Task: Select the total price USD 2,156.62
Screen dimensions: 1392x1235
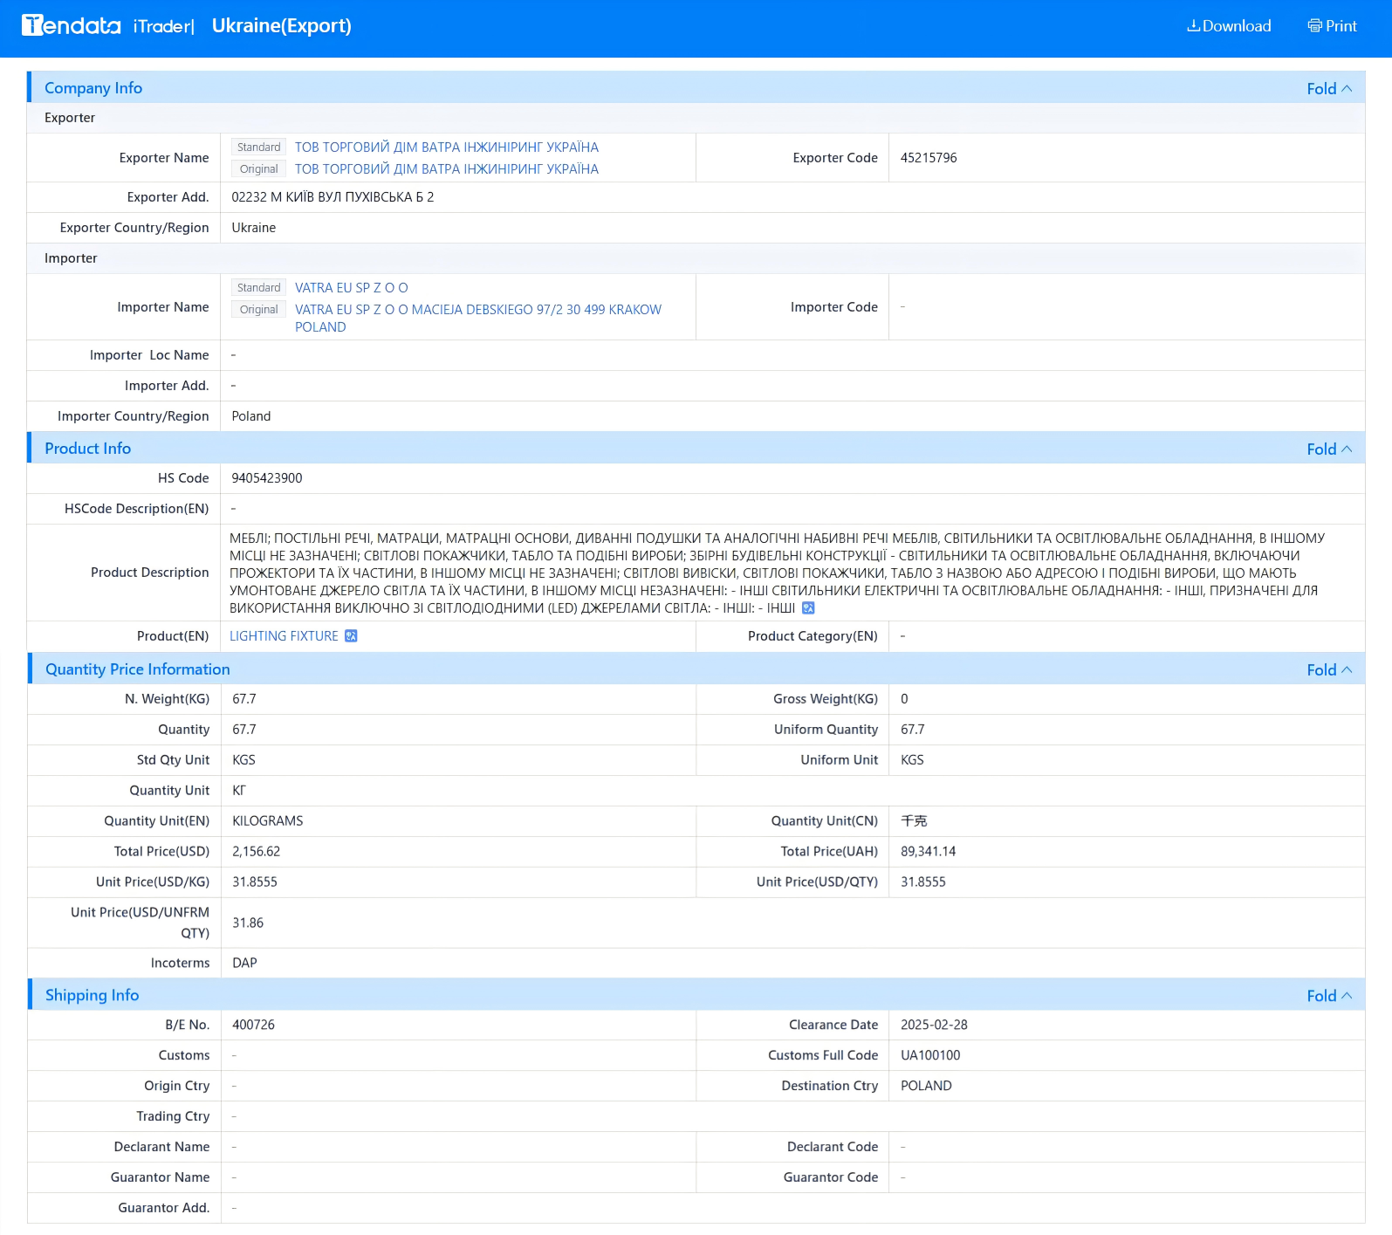Action: point(257,852)
